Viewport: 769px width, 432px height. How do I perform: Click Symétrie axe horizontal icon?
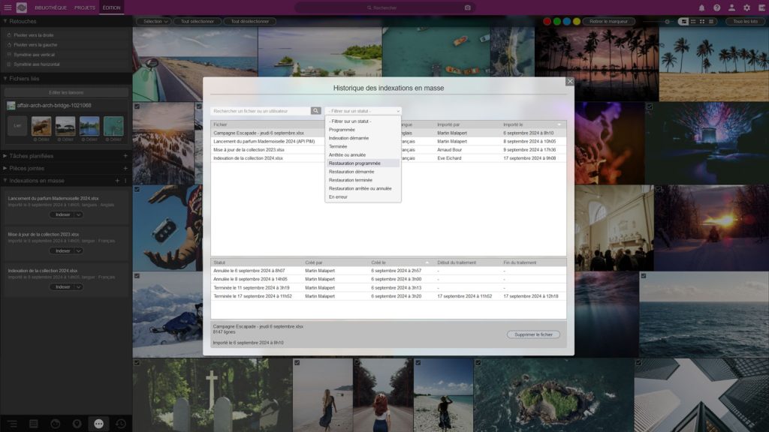pos(9,64)
